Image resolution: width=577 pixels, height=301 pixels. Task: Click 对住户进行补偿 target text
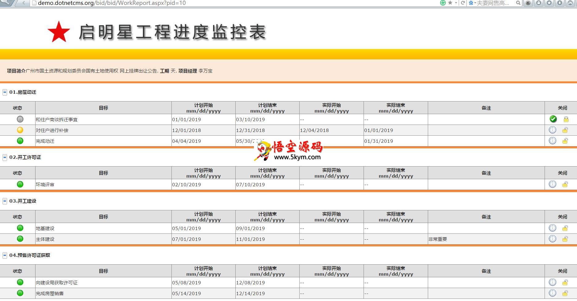point(52,130)
